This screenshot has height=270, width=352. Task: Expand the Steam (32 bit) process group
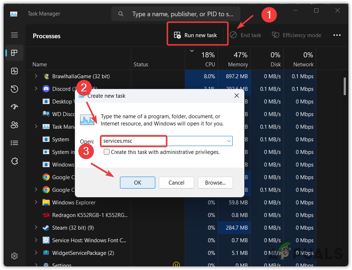[x=36, y=227]
